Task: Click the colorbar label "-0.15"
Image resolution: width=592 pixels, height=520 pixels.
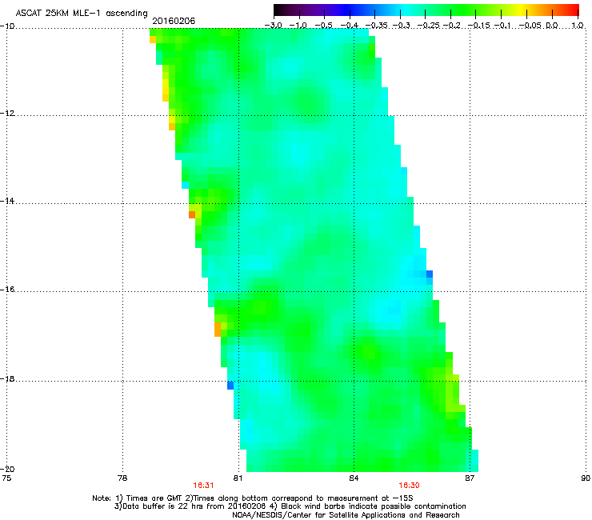Action: (478, 26)
